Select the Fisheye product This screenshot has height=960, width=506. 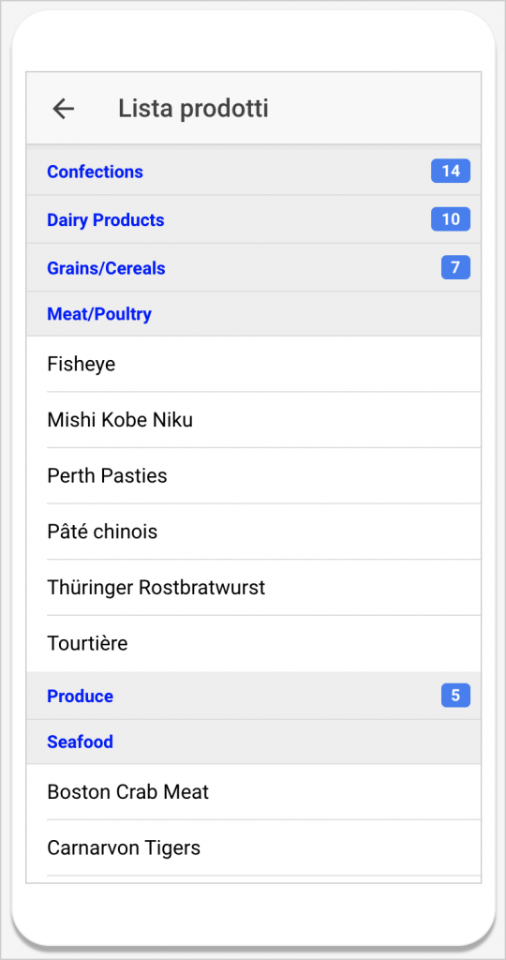[253, 365]
